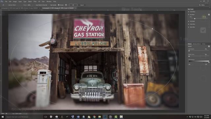Click the circular recorder taskbar icon
The height and width of the screenshot is (119, 211).
(110, 117)
